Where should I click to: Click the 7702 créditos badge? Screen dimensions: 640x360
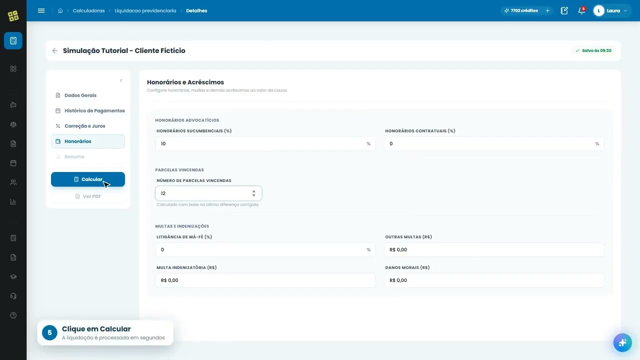521,10
